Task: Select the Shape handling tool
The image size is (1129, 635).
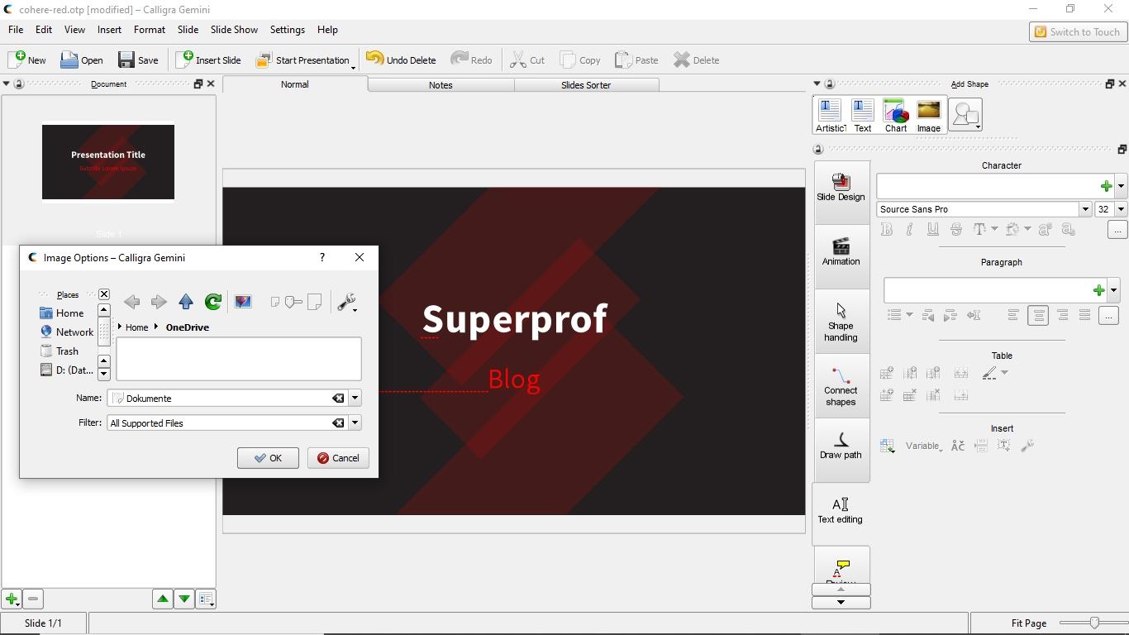Action: [841, 322]
